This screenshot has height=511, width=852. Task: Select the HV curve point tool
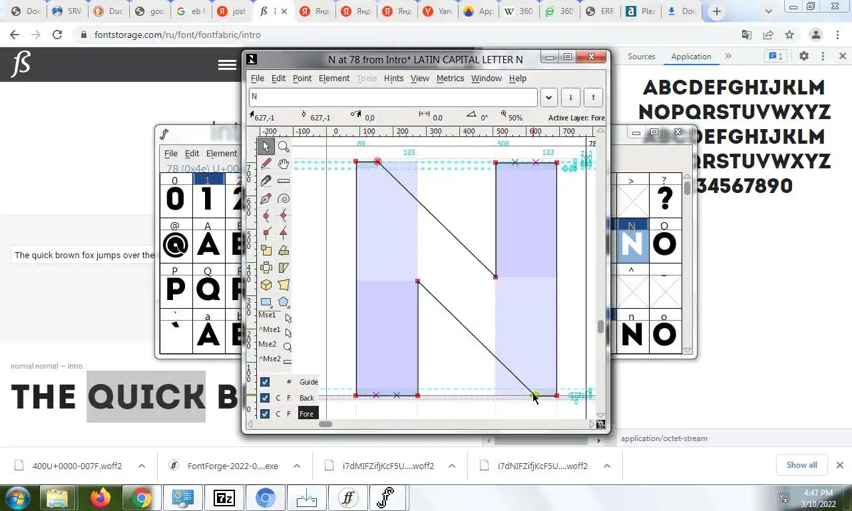click(x=284, y=216)
